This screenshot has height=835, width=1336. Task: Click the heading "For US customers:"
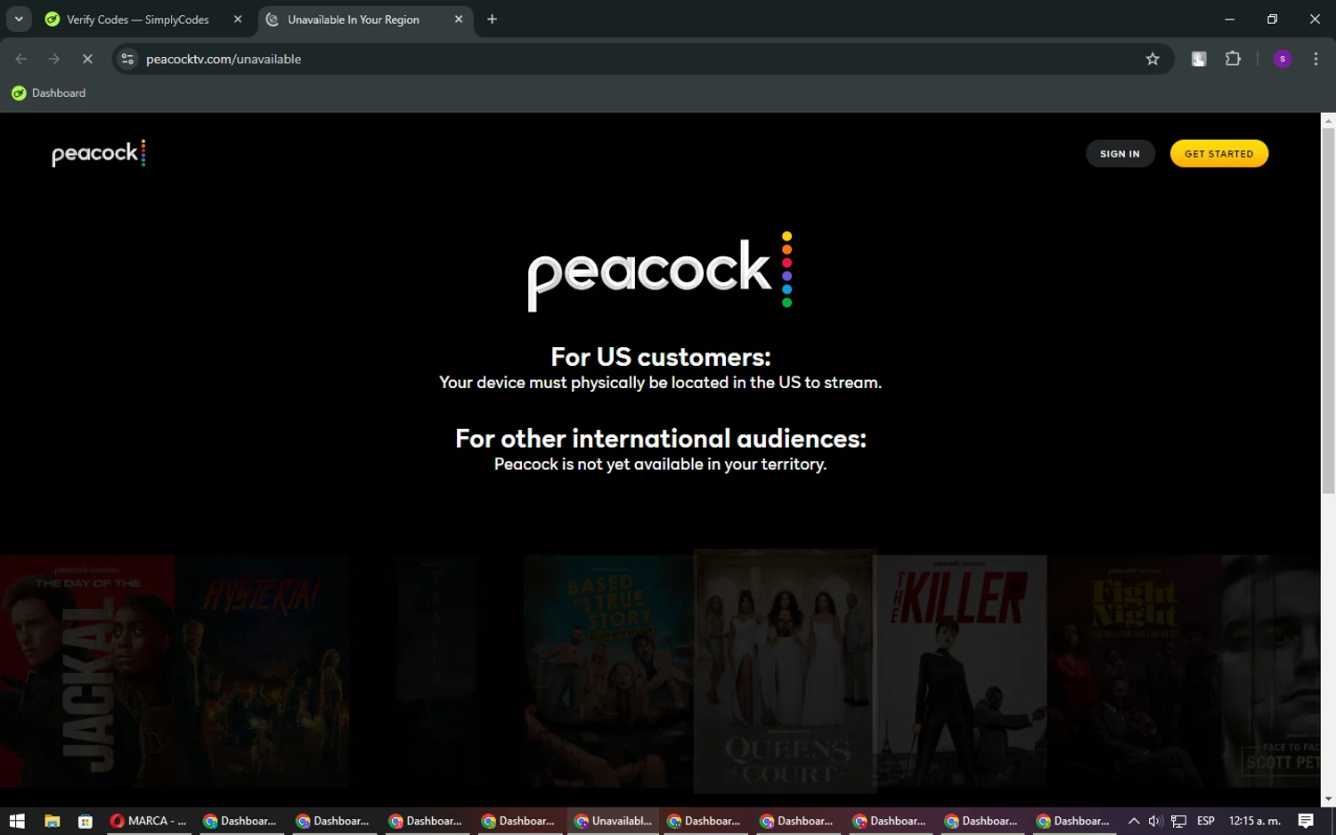click(x=661, y=357)
